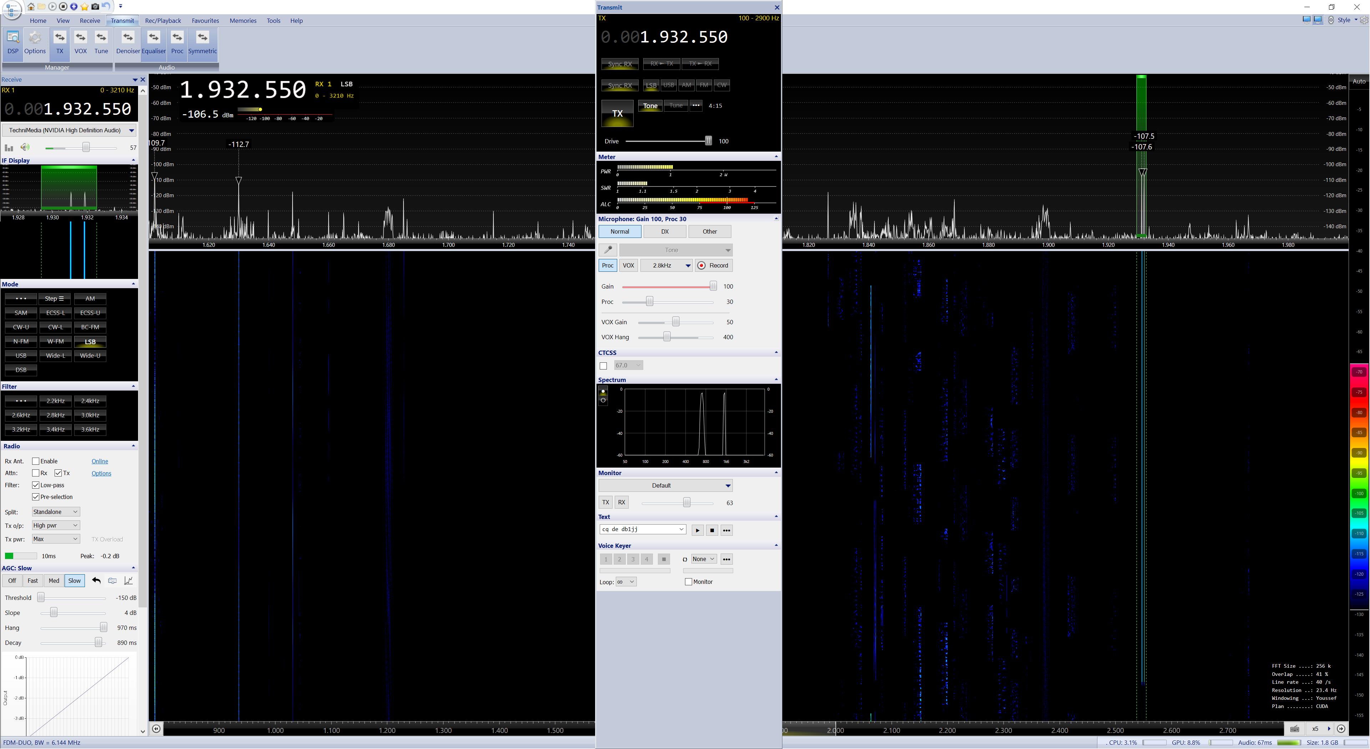Viewport: 1370px width, 749px height.
Task: Toggle the CTCSS checkbox
Action: (603, 366)
